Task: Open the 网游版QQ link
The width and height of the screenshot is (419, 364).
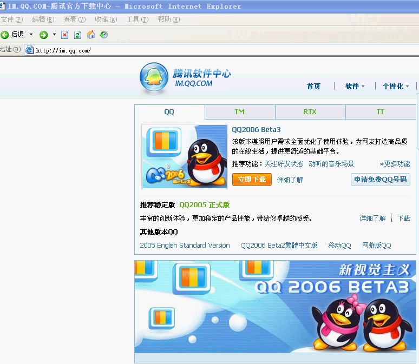Action: coord(377,246)
